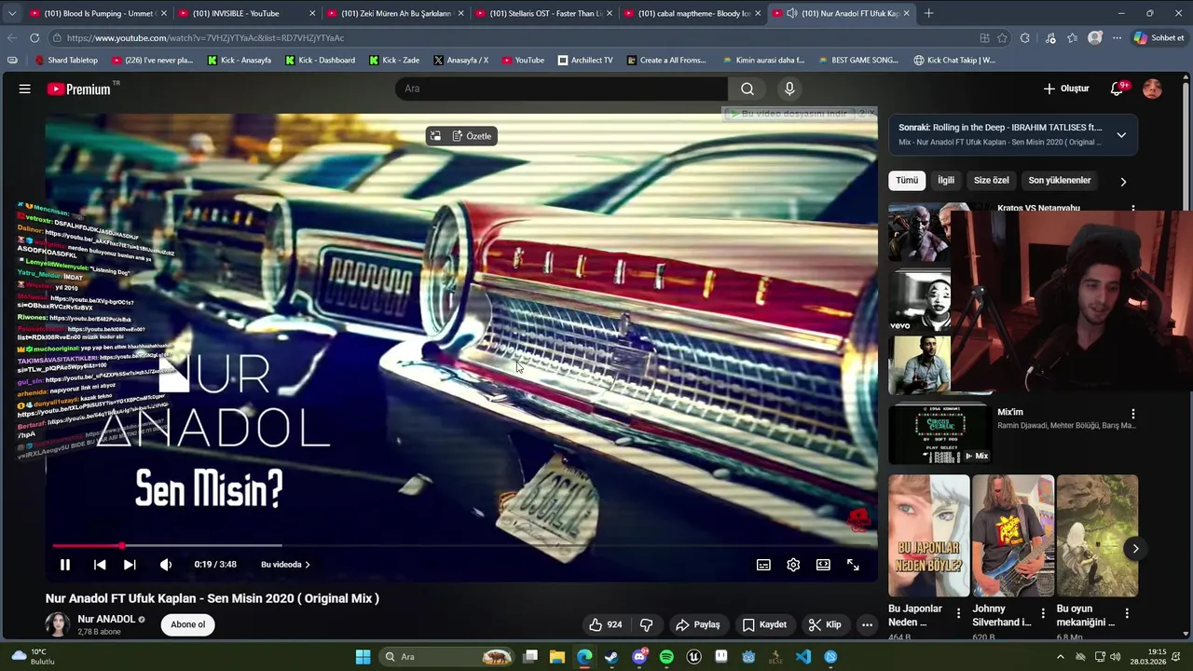Reload the page with the refresh icon
1193x671 pixels.
[x=34, y=38]
